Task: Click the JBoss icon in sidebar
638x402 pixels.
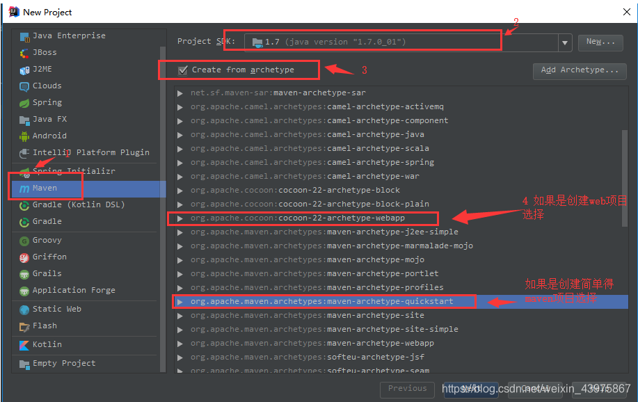Action: point(24,53)
